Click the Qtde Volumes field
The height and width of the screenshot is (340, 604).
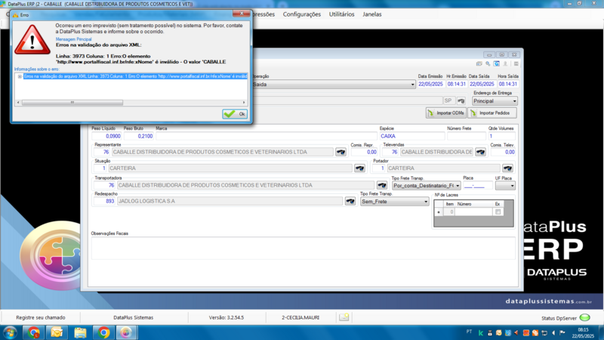[501, 136]
